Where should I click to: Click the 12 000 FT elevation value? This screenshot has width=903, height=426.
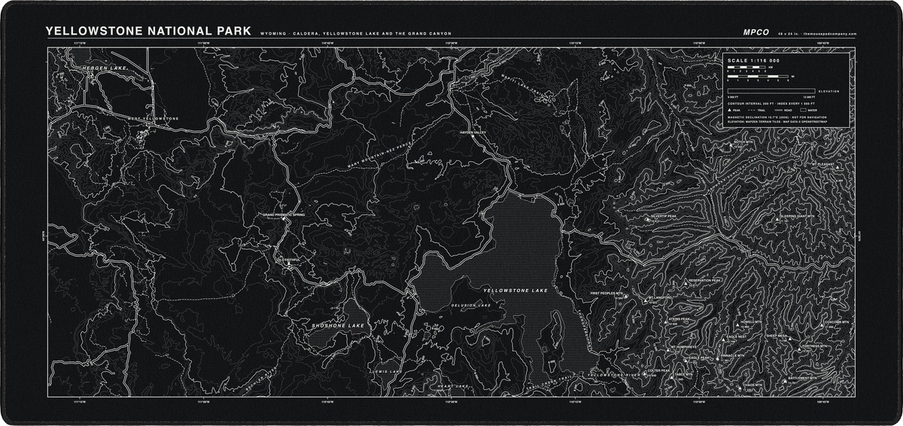tap(809, 97)
